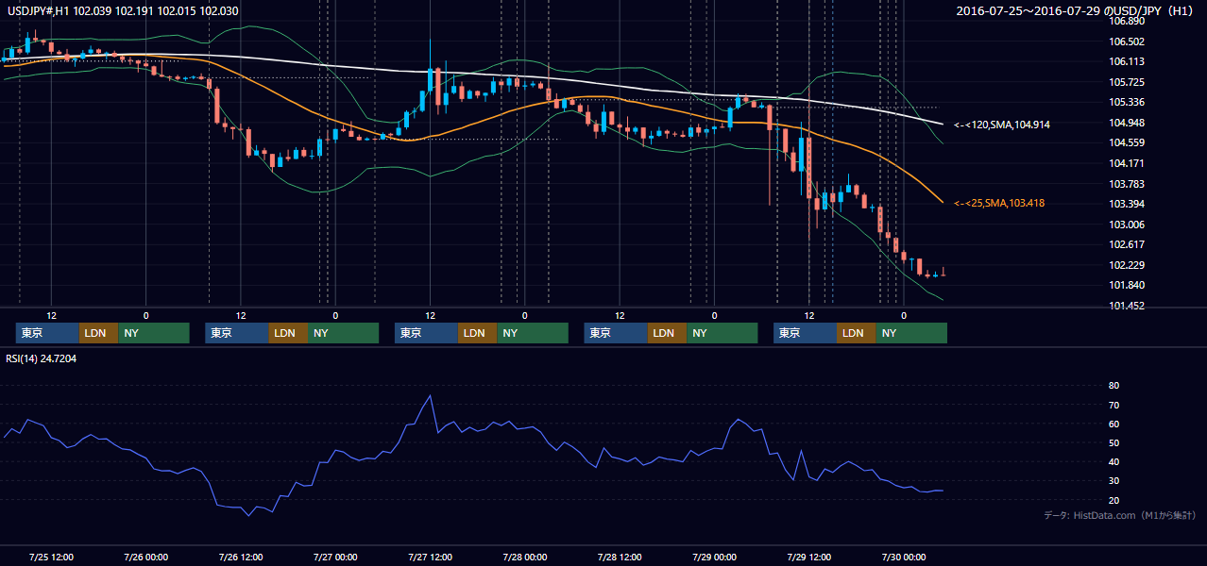The height and width of the screenshot is (566, 1207).
Task: Click the 7/27 00:00 time label
Action: click(x=335, y=557)
